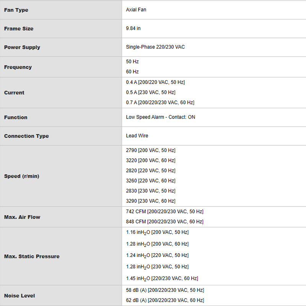Viewport: 306px width, 306px height.
Task: Click the Current row label
Action: [x=14, y=93]
